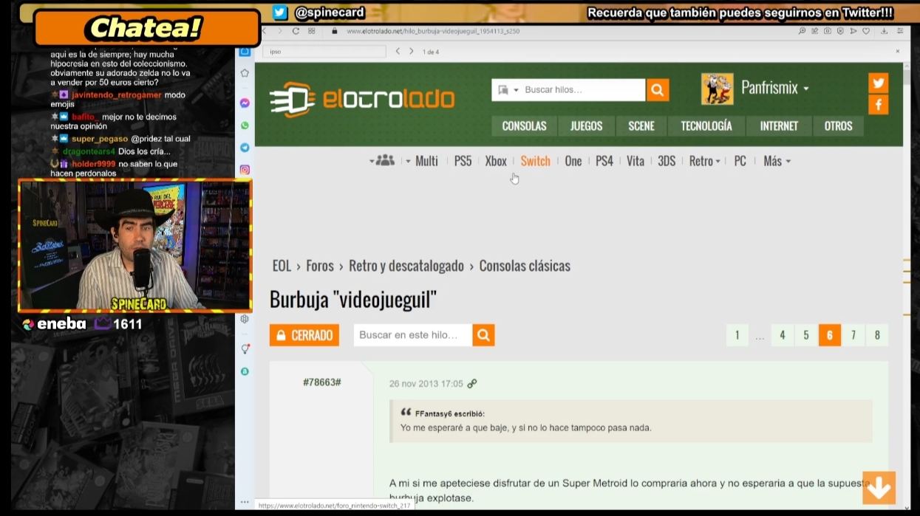Click the Consolas clásicas breadcrumb
The image size is (920, 516).
[525, 266]
